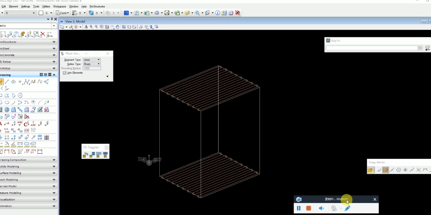Open the Workspace menu

pos(59,6)
